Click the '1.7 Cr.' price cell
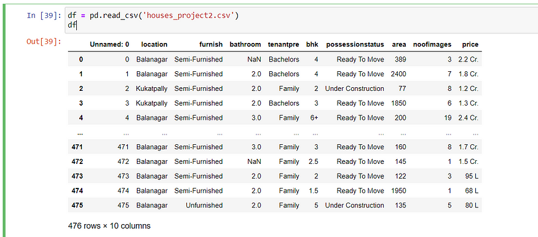 469,147
